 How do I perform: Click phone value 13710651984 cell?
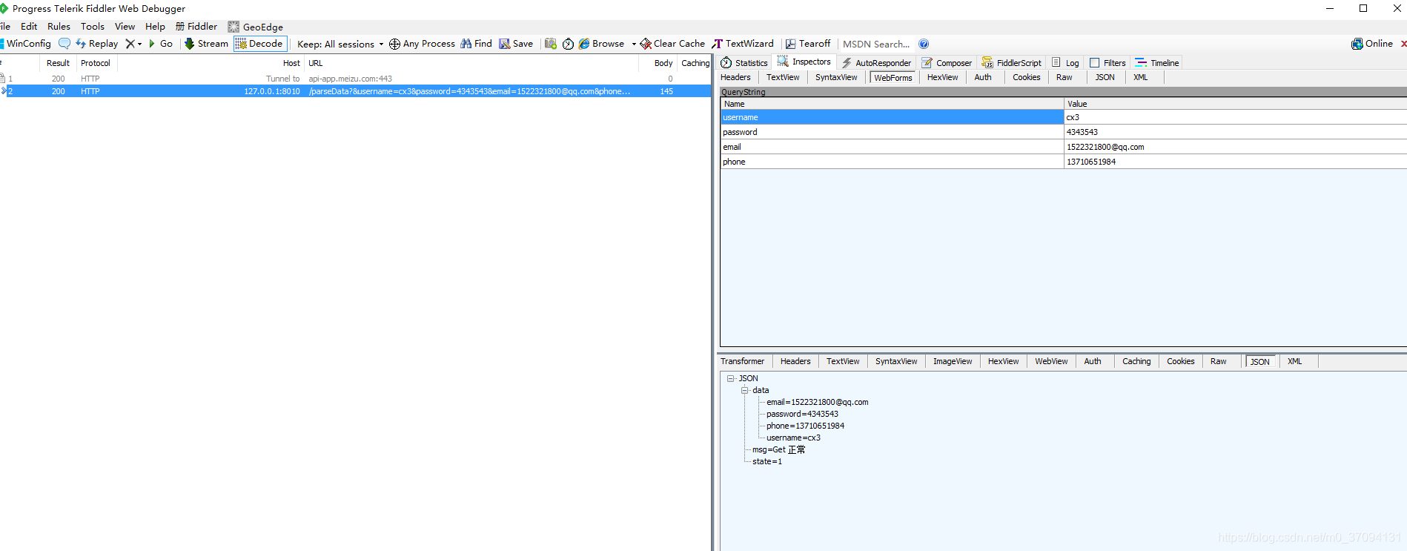[x=1236, y=162]
